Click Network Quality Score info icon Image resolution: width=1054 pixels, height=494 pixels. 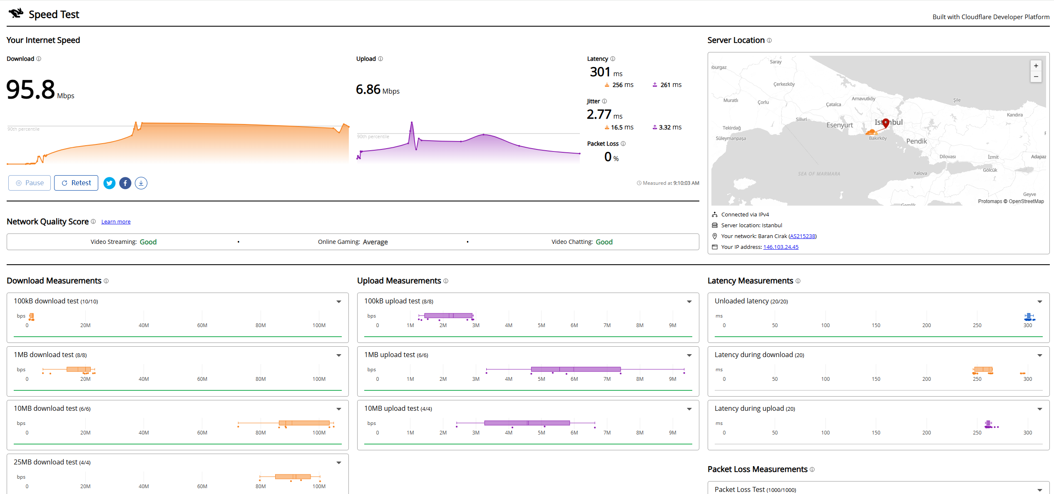pyautogui.click(x=93, y=221)
